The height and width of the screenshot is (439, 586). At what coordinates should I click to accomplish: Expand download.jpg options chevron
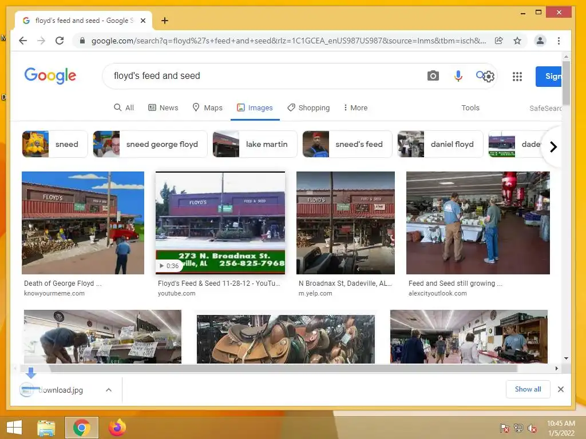[109, 390]
